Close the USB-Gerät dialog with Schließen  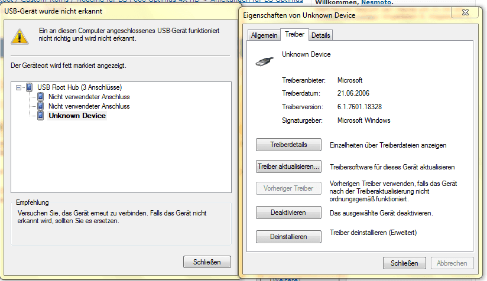[x=207, y=262]
